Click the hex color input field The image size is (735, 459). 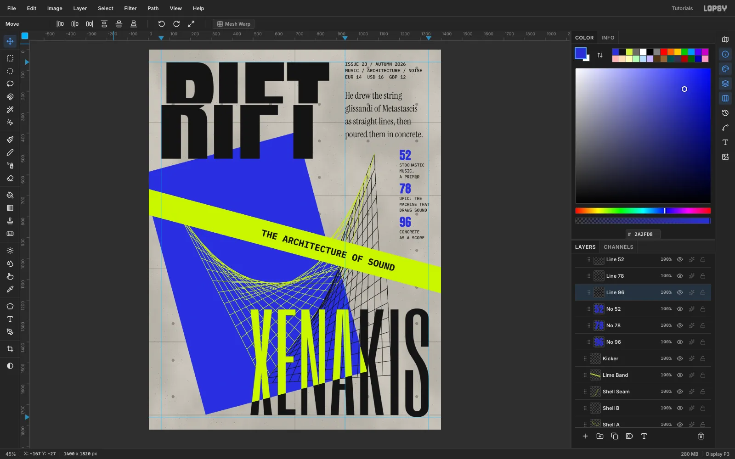click(643, 234)
